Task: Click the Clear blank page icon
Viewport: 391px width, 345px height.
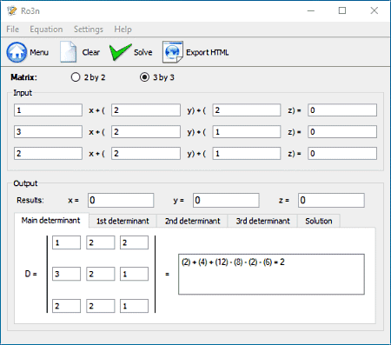Action: tap(69, 52)
